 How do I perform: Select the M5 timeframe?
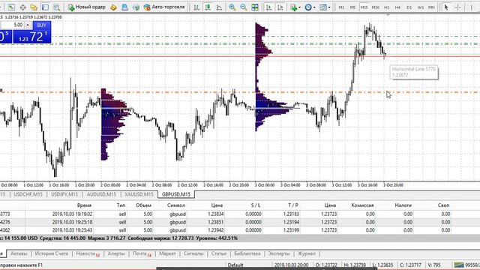352,7
